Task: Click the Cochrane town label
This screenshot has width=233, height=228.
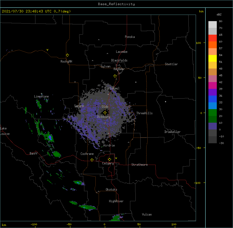Action: pos(87,154)
